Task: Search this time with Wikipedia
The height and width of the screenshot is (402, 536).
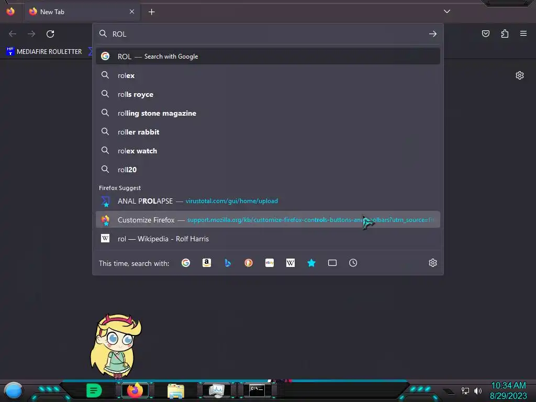Action: coord(290,263)
